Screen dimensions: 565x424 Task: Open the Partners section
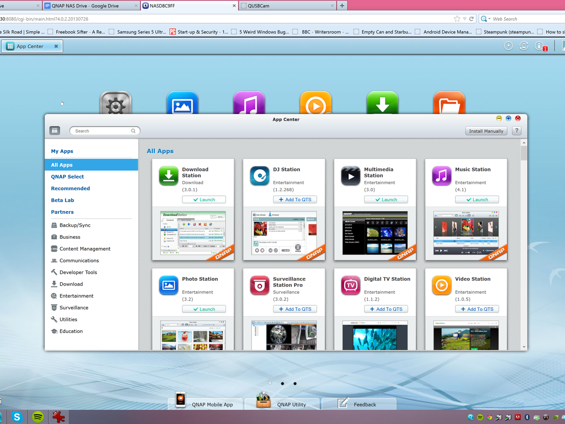tap(62, 212)
